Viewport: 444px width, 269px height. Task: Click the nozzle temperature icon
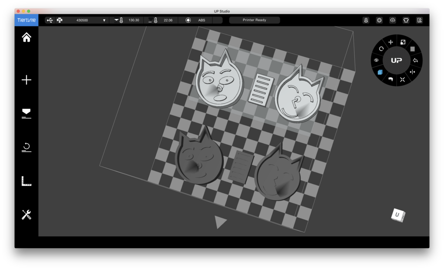tap(119, 20)
